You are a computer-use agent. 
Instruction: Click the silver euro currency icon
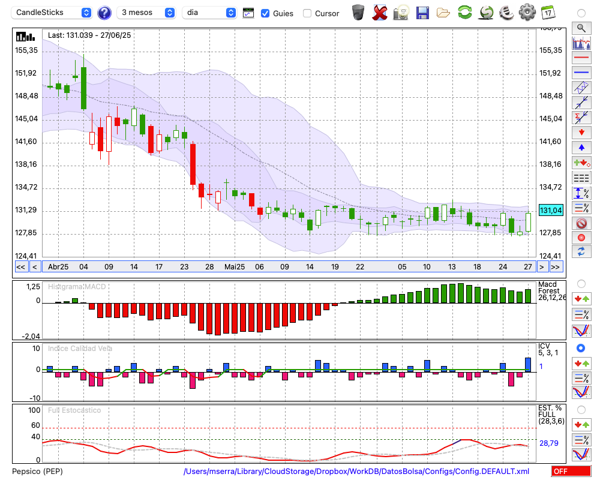click(506, 13)
